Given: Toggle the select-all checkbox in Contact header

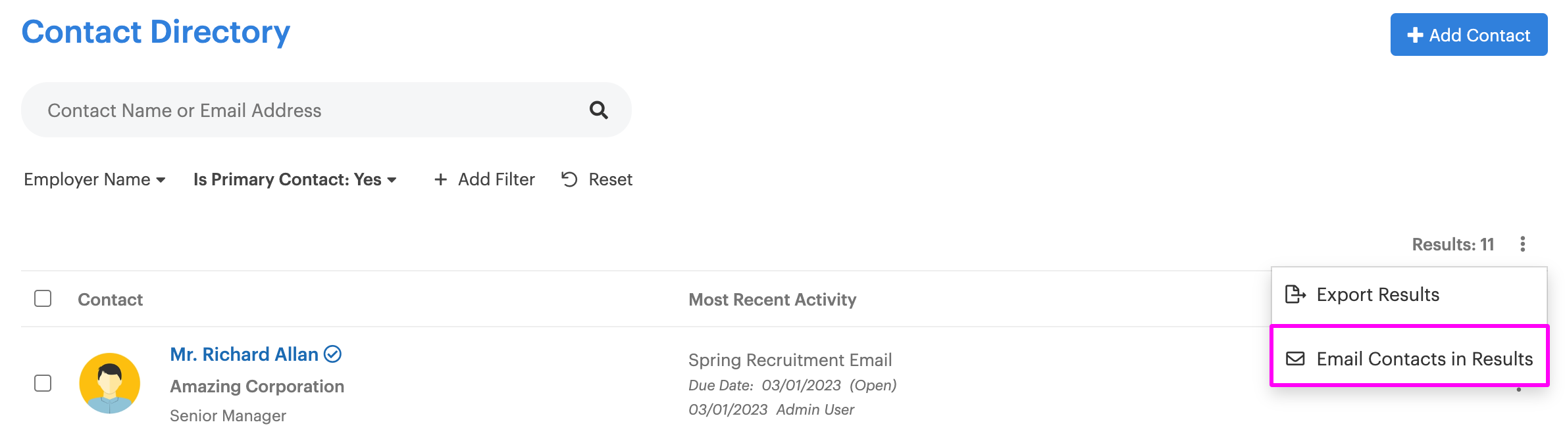Looking at the screenshot, I should click(43, 298).
